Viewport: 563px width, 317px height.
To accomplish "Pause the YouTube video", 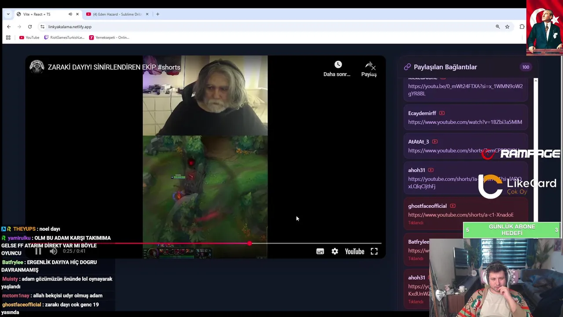I will 38,251.
